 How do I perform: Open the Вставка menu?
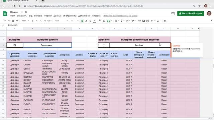pyautogui.click(x=38, y=16)
